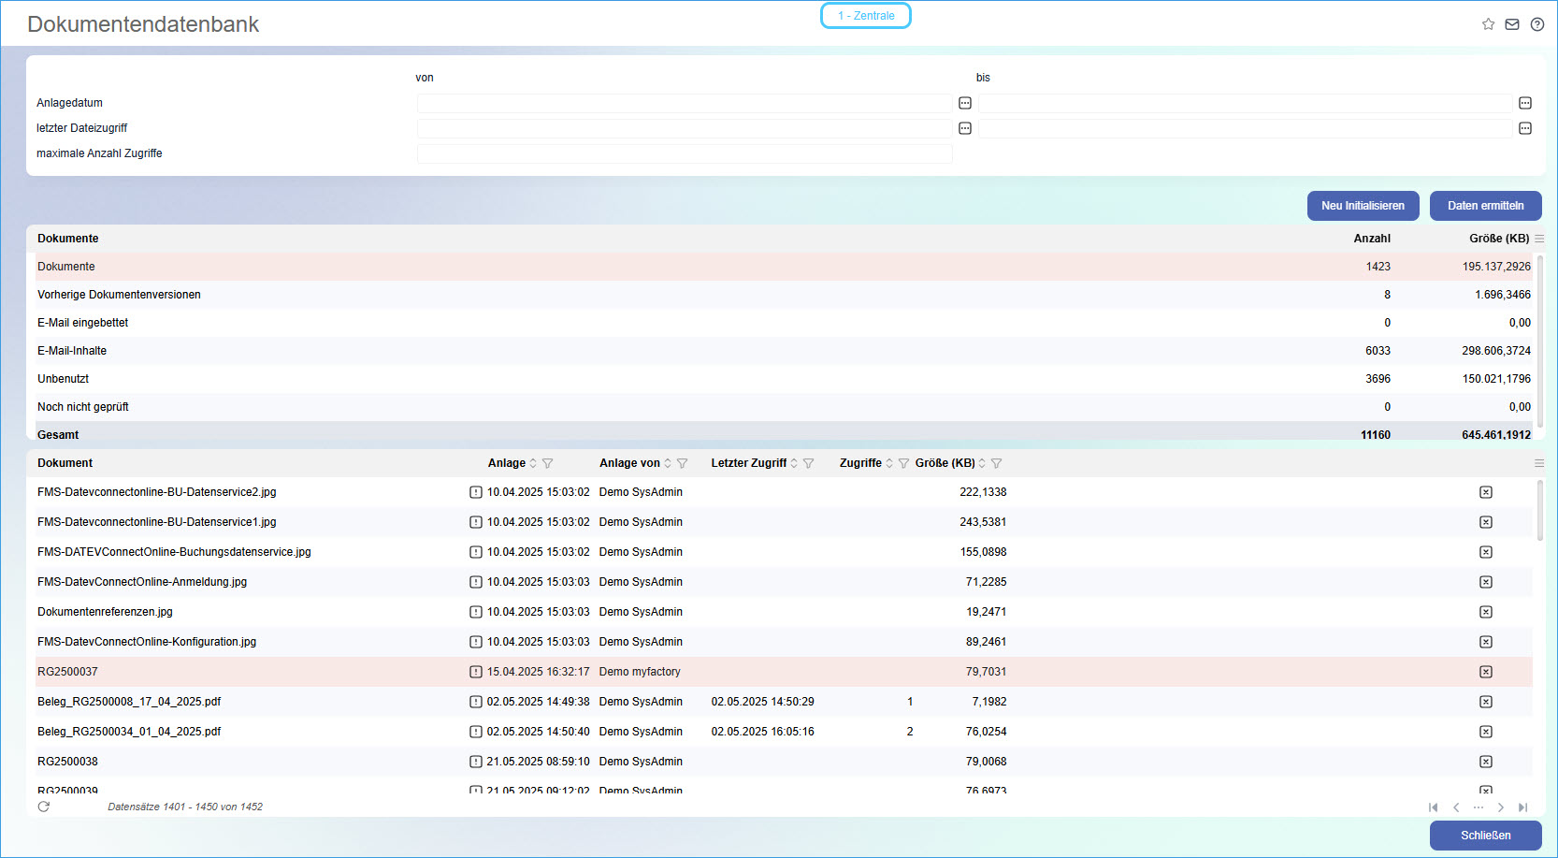Click the maximale Anzahl Zugriffe field

tap(685, 153)
